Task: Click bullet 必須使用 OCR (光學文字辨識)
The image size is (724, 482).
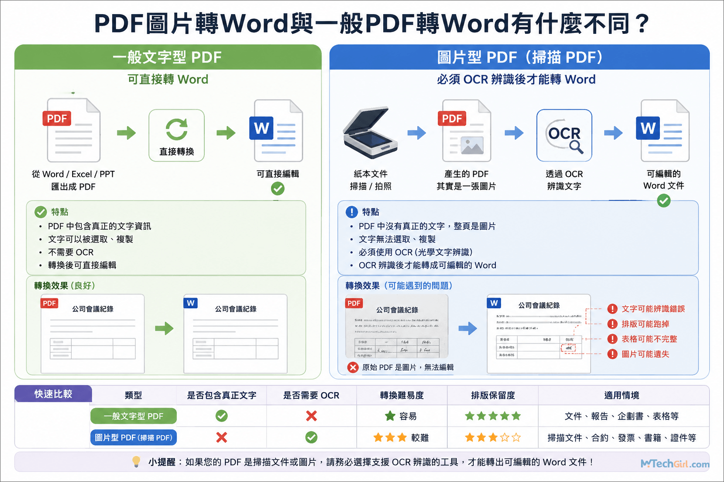Action: tap(415, 252)
